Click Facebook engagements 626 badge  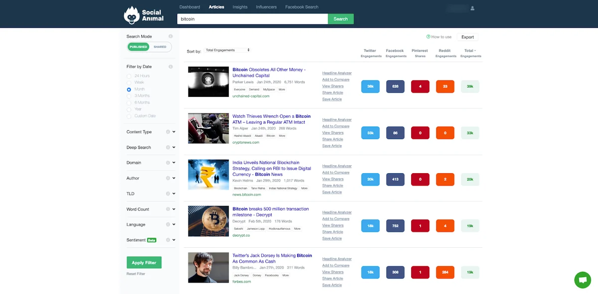coord(395,87)
